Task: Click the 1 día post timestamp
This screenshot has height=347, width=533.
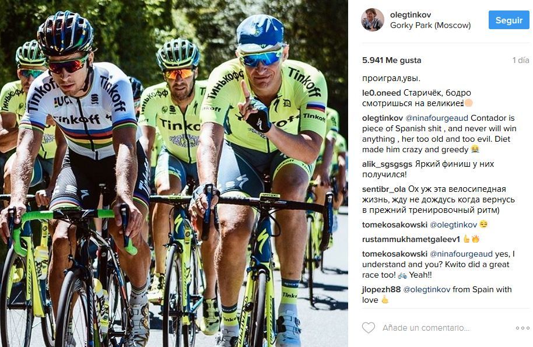Action: 521,60
